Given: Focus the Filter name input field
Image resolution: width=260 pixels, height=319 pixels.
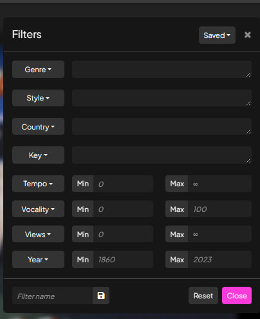Looking at the screenshot, I should click(53, 296).
